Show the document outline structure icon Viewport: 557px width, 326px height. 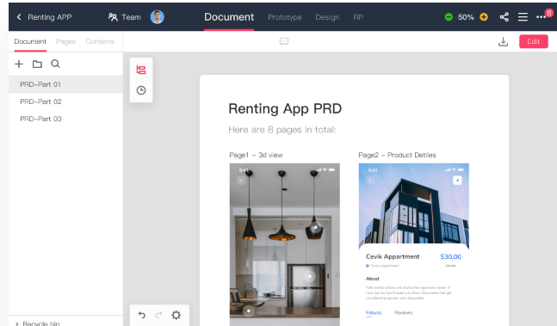coord(141,70)
